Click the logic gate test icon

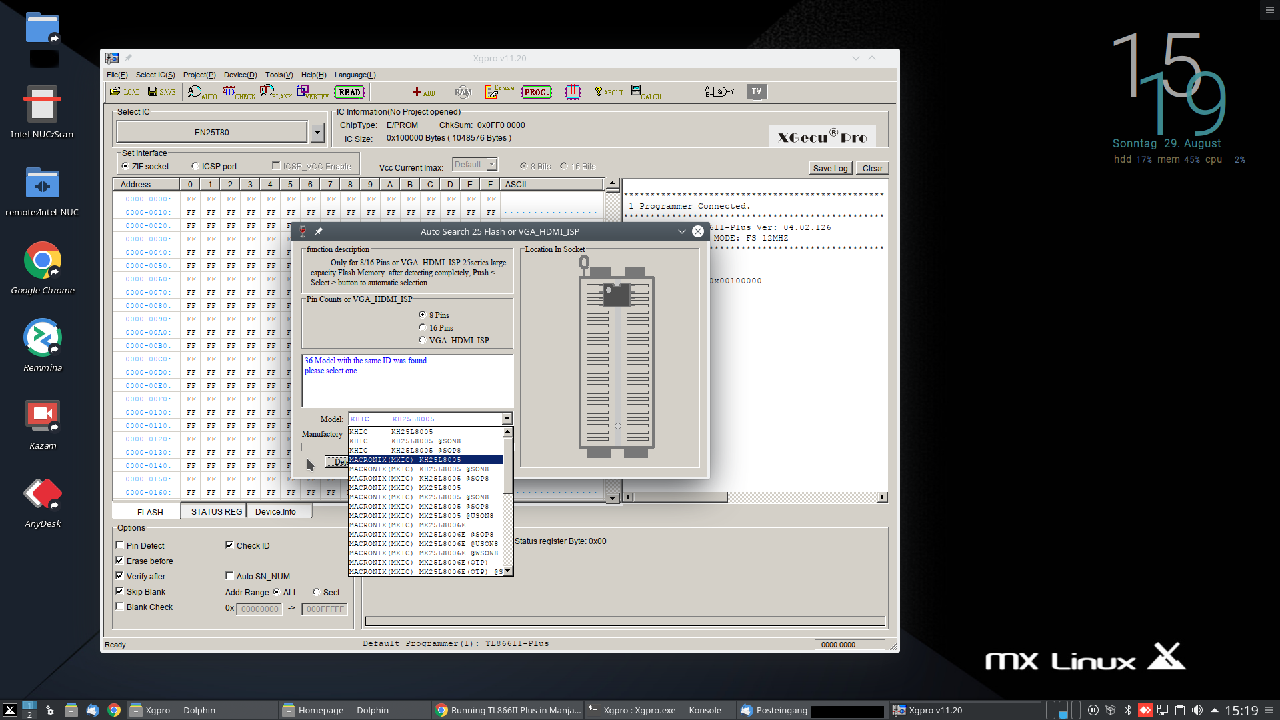(x=719, y=92)
